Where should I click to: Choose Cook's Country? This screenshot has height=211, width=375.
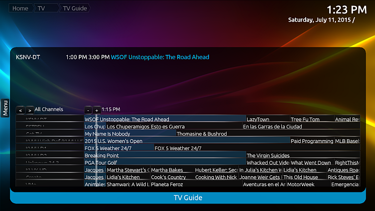(172, 177)
